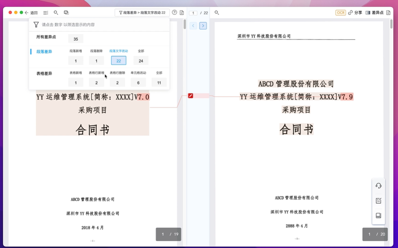
Task: Click the document icon next to help icon
Action: (x=182, y=13)
